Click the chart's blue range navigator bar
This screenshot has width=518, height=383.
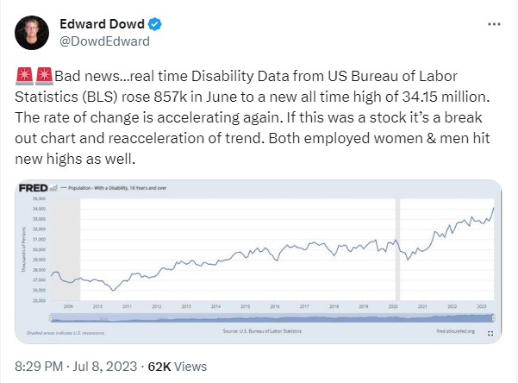[x=272, y=318]
